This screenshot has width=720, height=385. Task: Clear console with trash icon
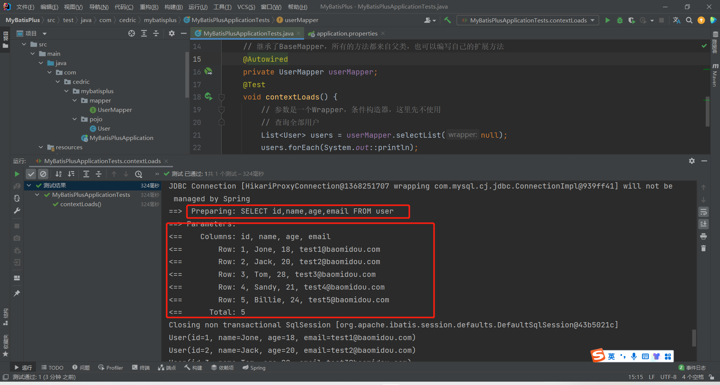(x=703, y=248)
